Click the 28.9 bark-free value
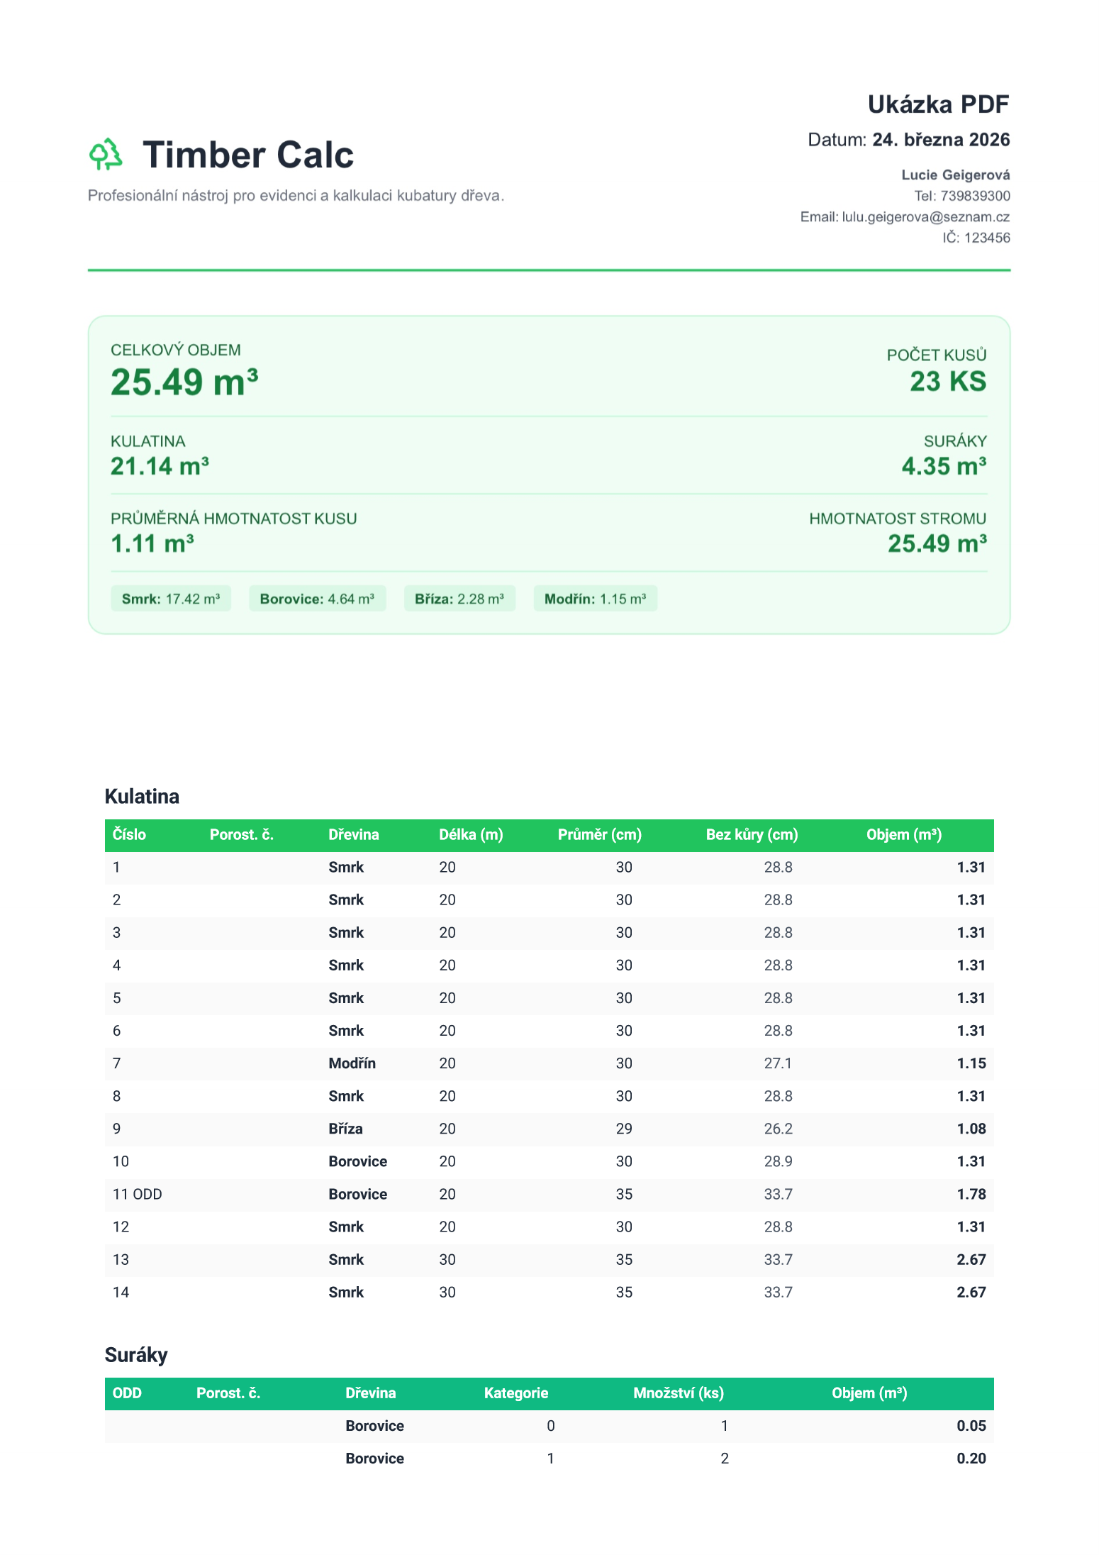Image resolution: width=1099 pixels, height=1555 pixels. tap(778, 1161)
